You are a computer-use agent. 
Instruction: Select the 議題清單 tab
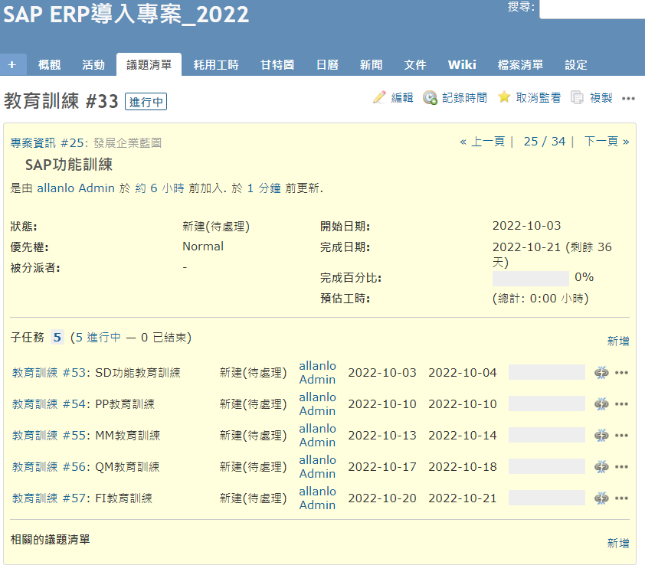coord(149,64)
